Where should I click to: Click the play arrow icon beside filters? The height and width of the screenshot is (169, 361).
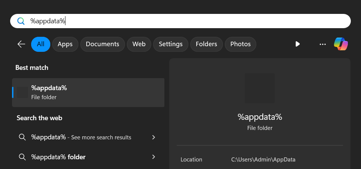point(298,44)
